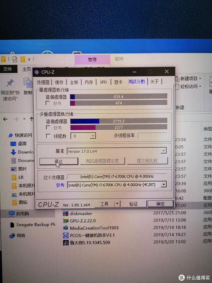Open the 主页 (Home) ribbon tab
This screenshot has width=212, height=283.
[x=27, y=69]
